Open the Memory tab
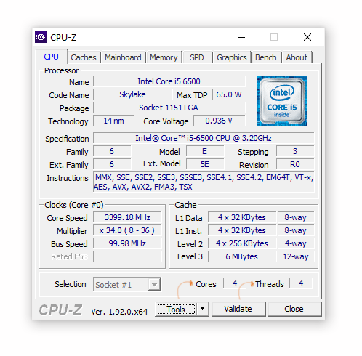 tap(164, 57)
